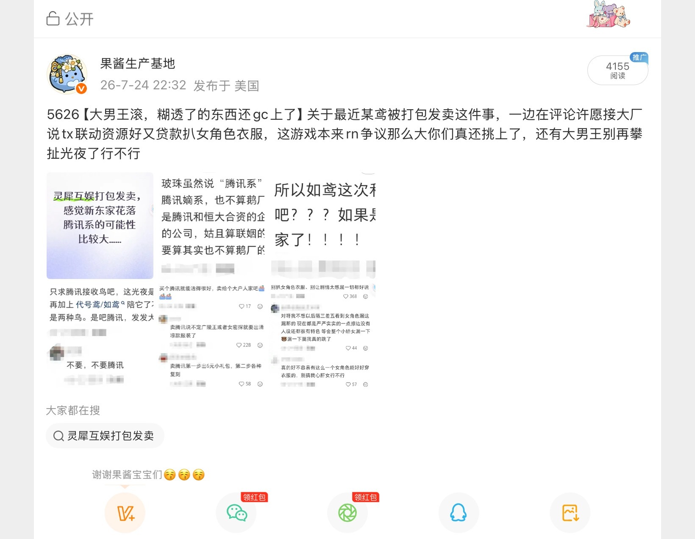Open the 灵犀互娱打包发卖 thumbnail image
The height and width of the screenshot is (539, 695).
coord(100,226)
